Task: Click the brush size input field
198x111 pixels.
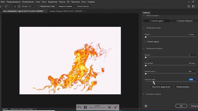Action: click(31, 6)
